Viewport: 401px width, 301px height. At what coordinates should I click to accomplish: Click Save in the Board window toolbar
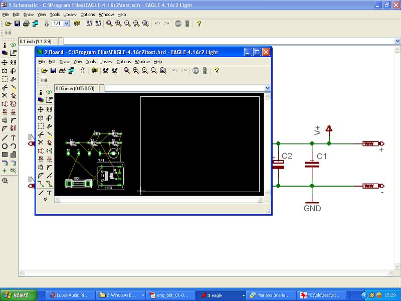pyautogui.click(x=53, y=71)
